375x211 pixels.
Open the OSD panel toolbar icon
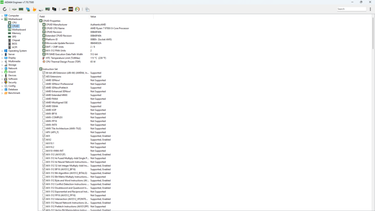coord(71,9)
